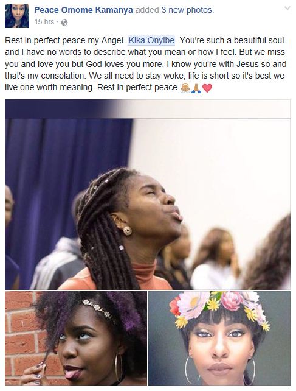Click the flower crown in the selfie
This screenshot has height=391, width=296.
219,308
